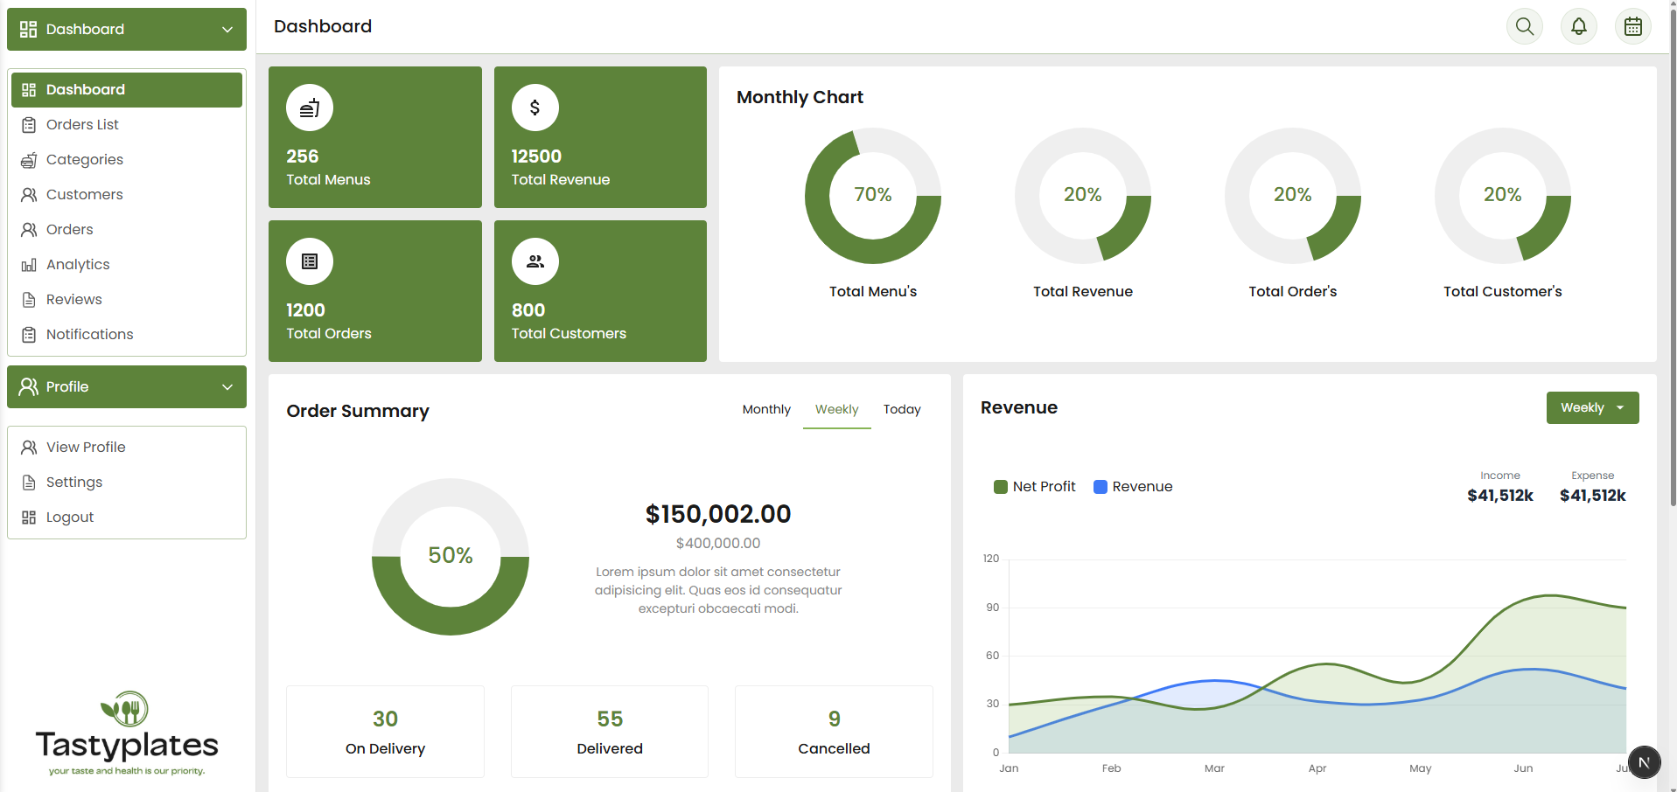The width and height of the screenshot is (1677, 792).
Task: Switch Order Summary to Monthly tab
Action: [x=766, y=410]
